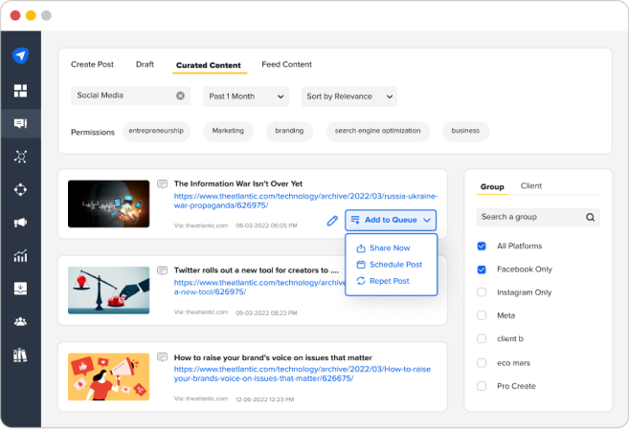
Task: Clear the Social Media search field
Action: (181, 96)
